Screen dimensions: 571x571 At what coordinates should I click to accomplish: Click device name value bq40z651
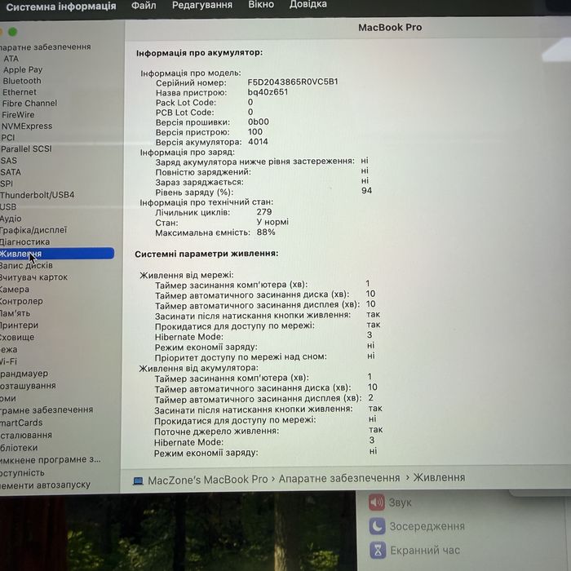point(268,91)
